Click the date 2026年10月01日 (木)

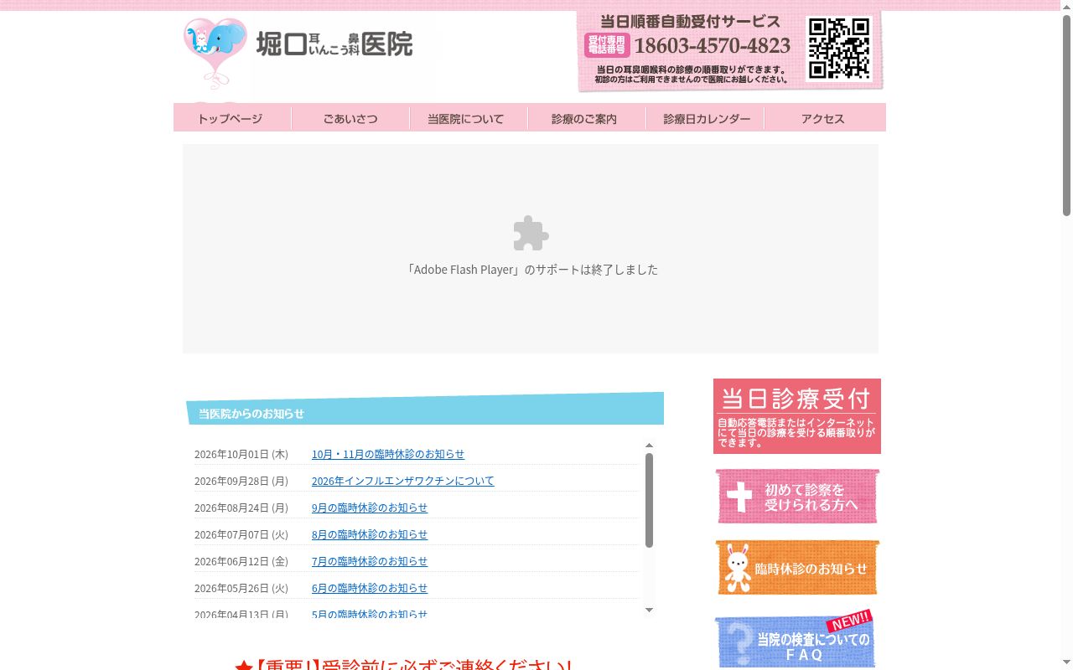(x=241, y=454)
